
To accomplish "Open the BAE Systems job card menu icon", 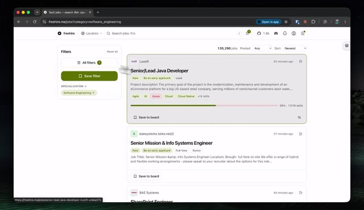I will (301, 192).
